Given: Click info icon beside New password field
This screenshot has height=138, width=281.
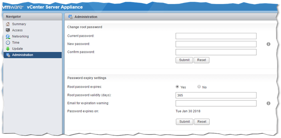Looking at the screenshot, I should pyautogui.click(x=268, y=44).
